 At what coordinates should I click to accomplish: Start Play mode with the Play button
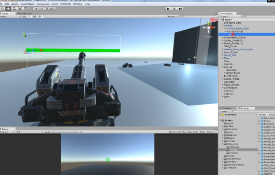click(168, 9)
